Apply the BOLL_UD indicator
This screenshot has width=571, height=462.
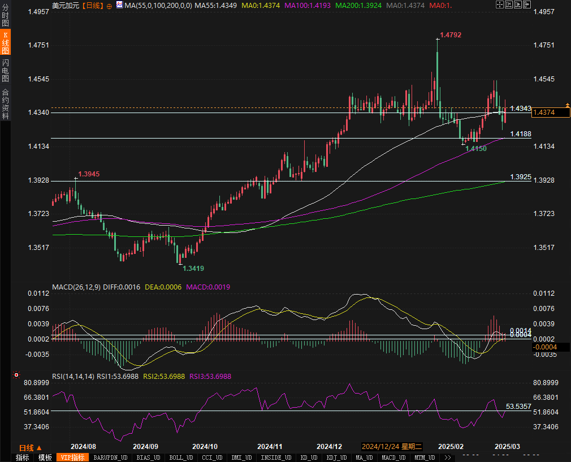[x=181, y=457]
